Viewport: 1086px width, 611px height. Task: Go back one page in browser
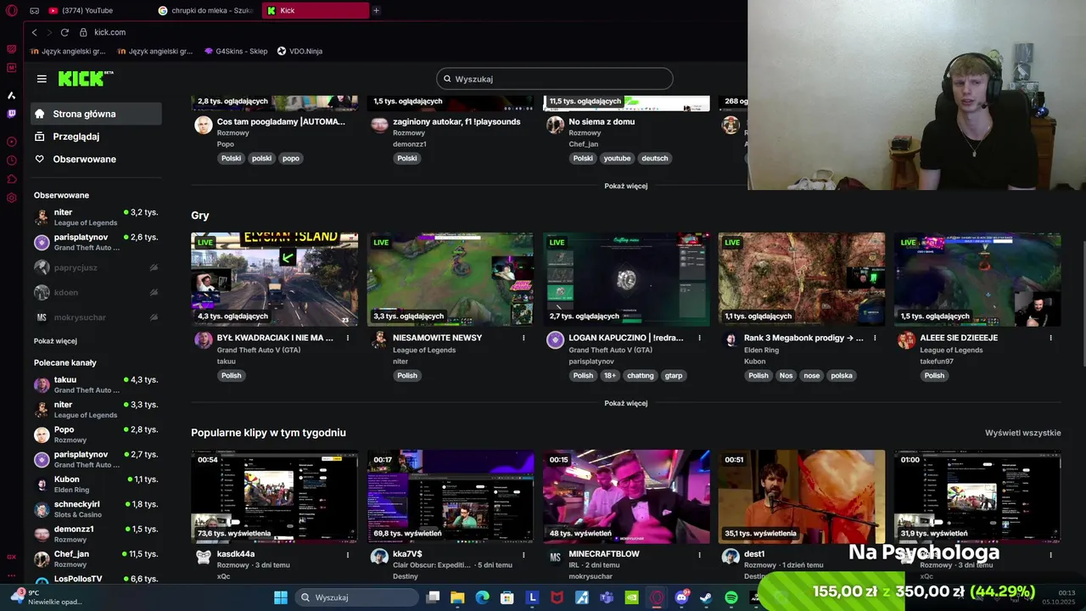(x=35, y=32)
